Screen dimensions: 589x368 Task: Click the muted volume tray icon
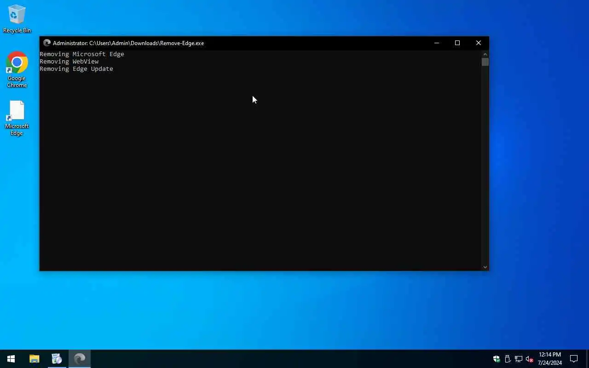click(x=529, y=359)
